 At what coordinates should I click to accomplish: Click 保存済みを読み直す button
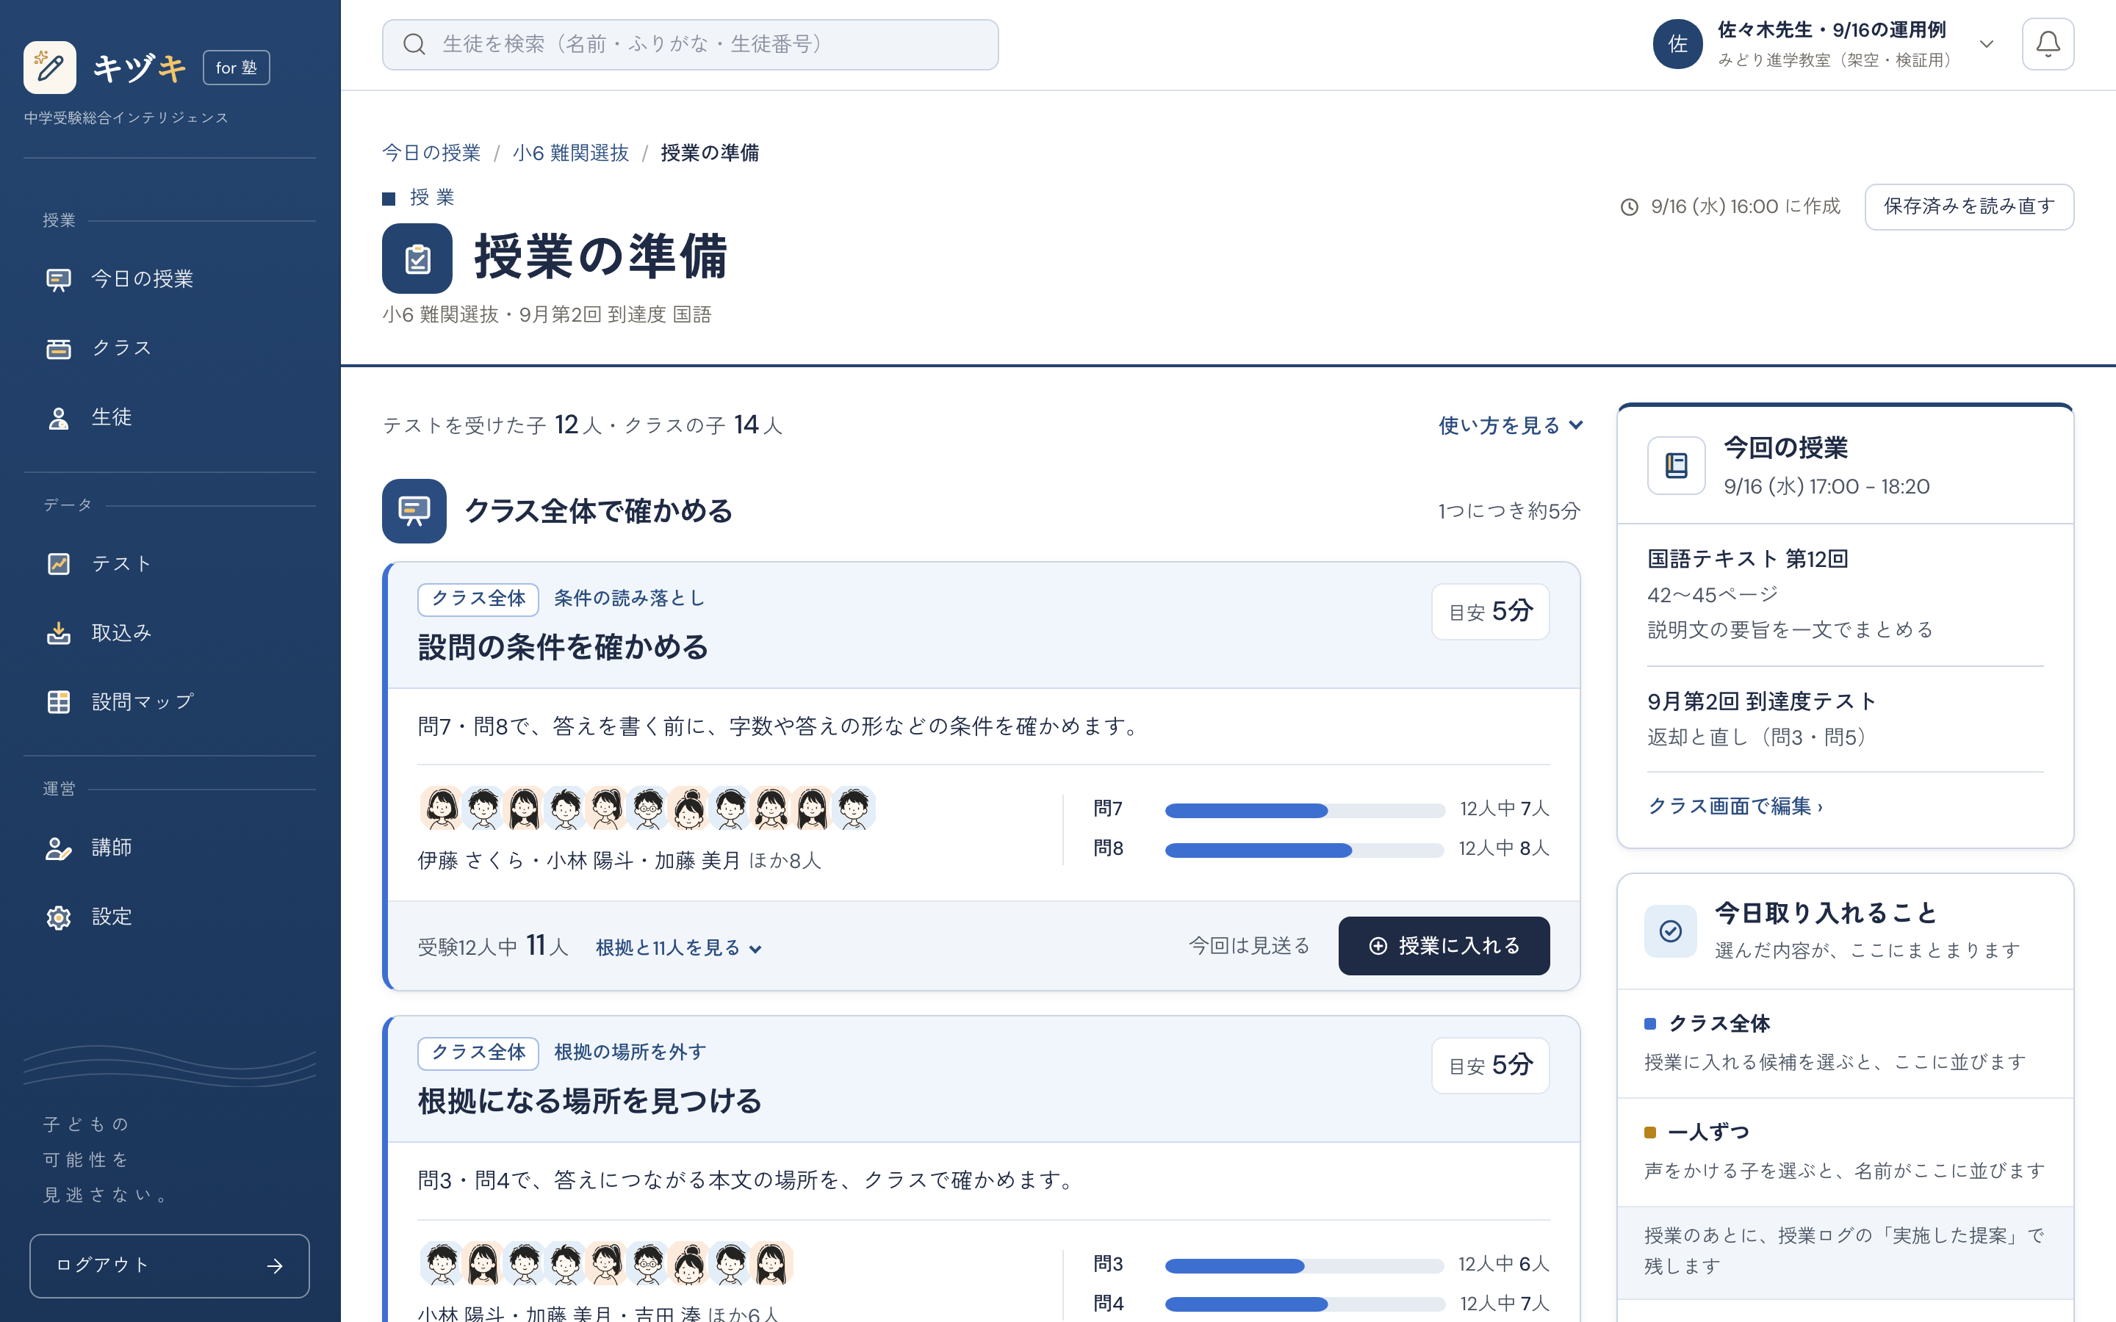[x=1969, y=206]
